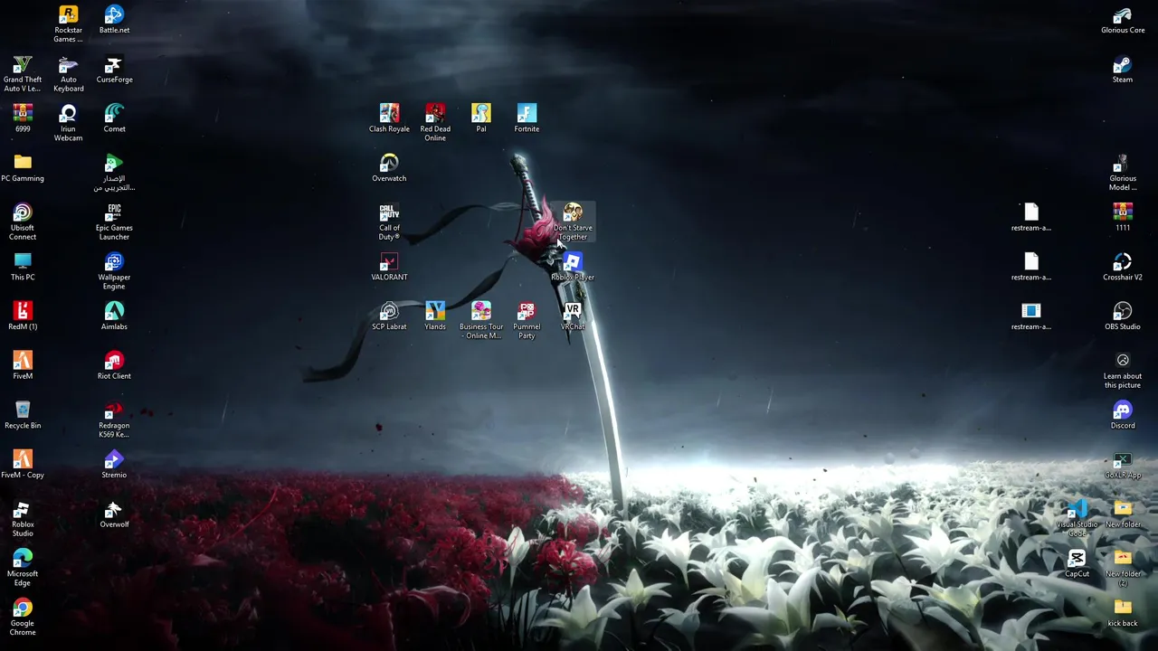Open the Visual Studio Code shortcut
Image resolution: width=1158 pixels, height=651 pixels.
tap(1077, 517)
